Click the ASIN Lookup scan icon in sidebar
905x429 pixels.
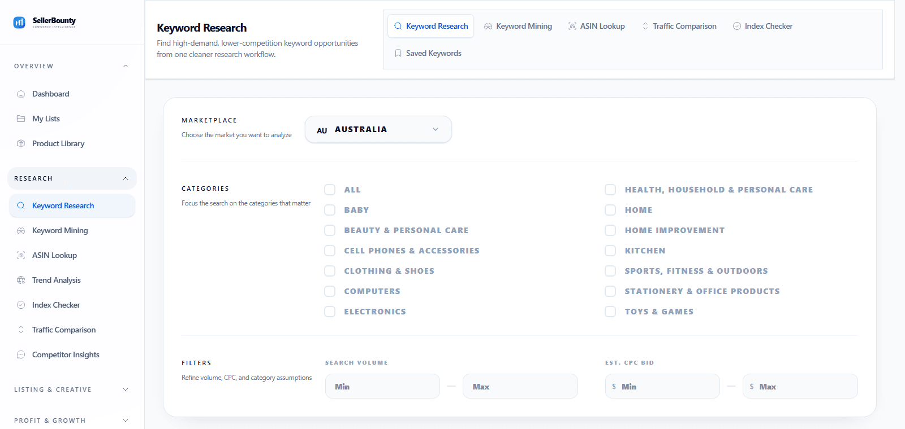pos(21,256)
